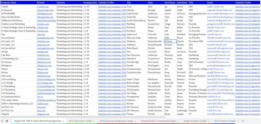The height and width of the screenshot is (124, 261).
Task: Switch to Netherlands IT companies leads tab
Action: click(x=158, y=121)
